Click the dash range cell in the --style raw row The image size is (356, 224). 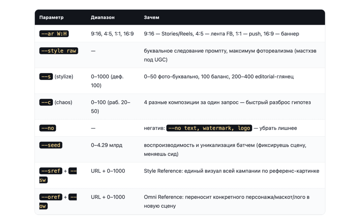tap(93, 51)
